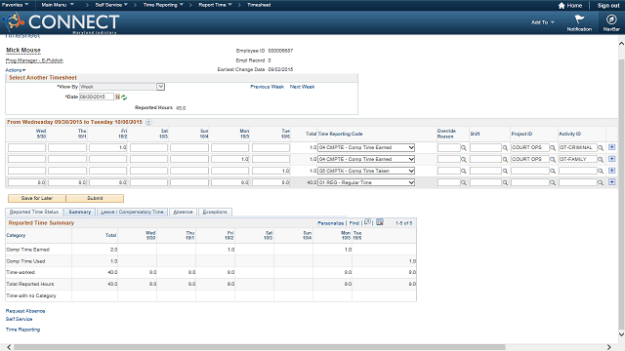Screen dimensions: 625x351
Task: Switch to the Leave / Compensatory Time tab
Action: [x=132, y=212]
